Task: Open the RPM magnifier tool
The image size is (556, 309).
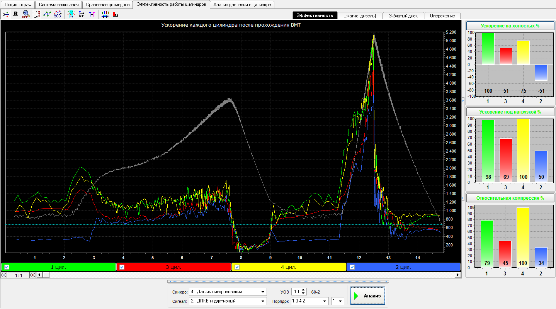Action: pyautogui.click(x=26, y=14)
